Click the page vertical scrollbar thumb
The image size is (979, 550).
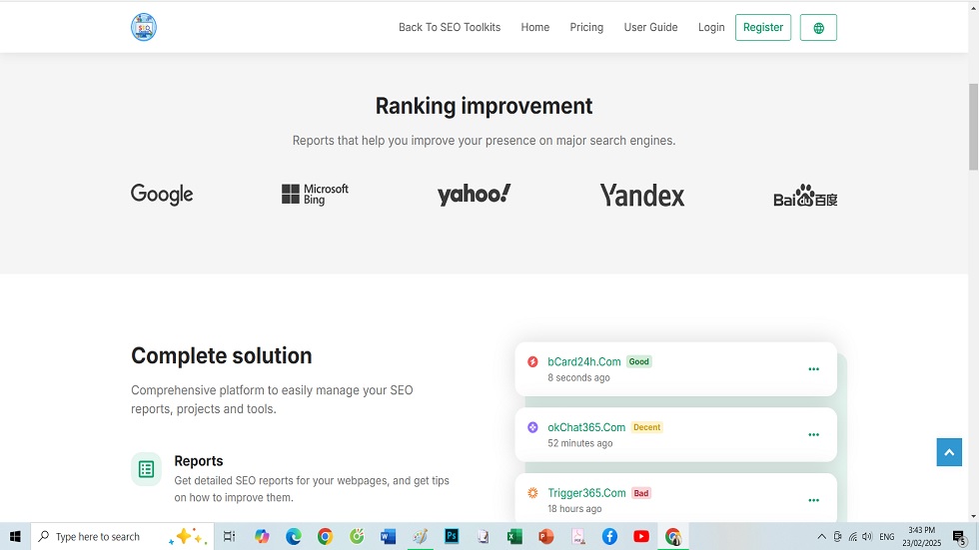coord(973,125)
